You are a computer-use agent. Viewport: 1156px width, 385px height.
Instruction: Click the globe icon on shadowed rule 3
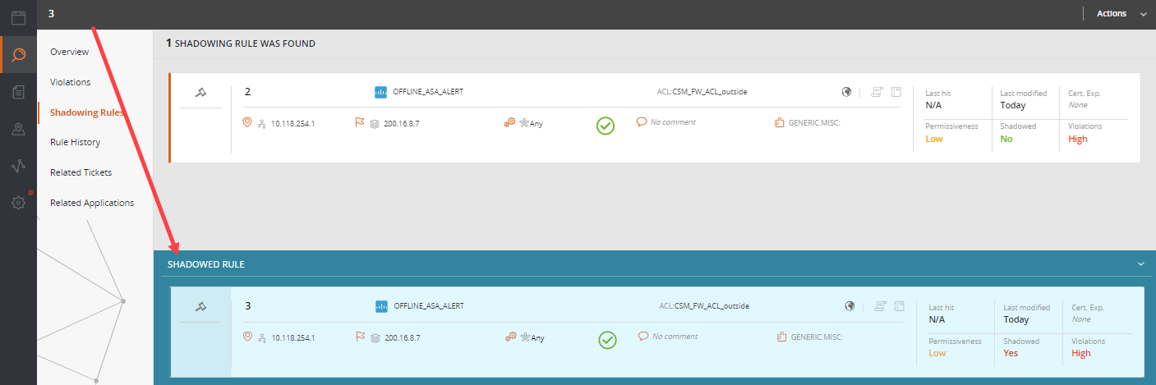849,306
